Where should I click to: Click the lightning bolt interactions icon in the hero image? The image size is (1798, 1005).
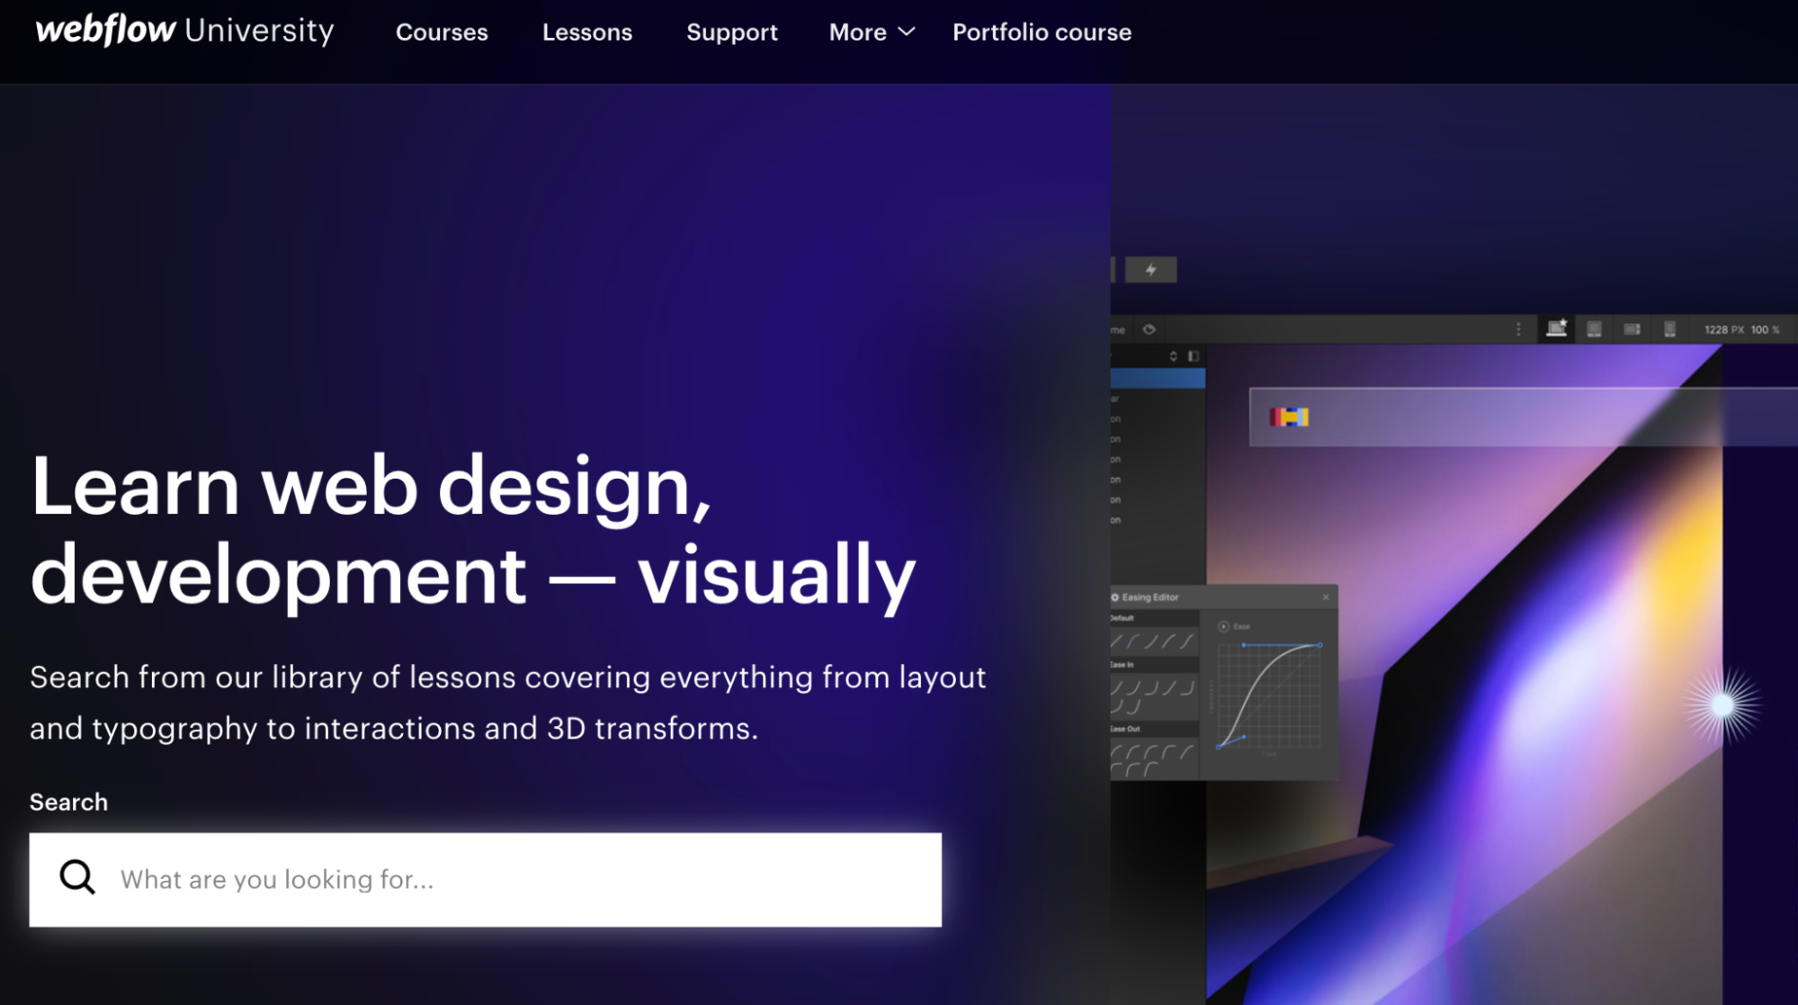point(1150,269)
